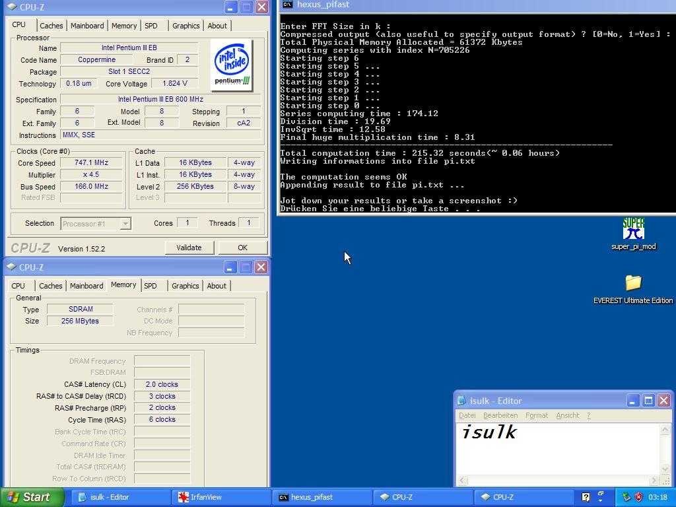Click the Editor horizontal scrollbar left arrow

[462, 480]
